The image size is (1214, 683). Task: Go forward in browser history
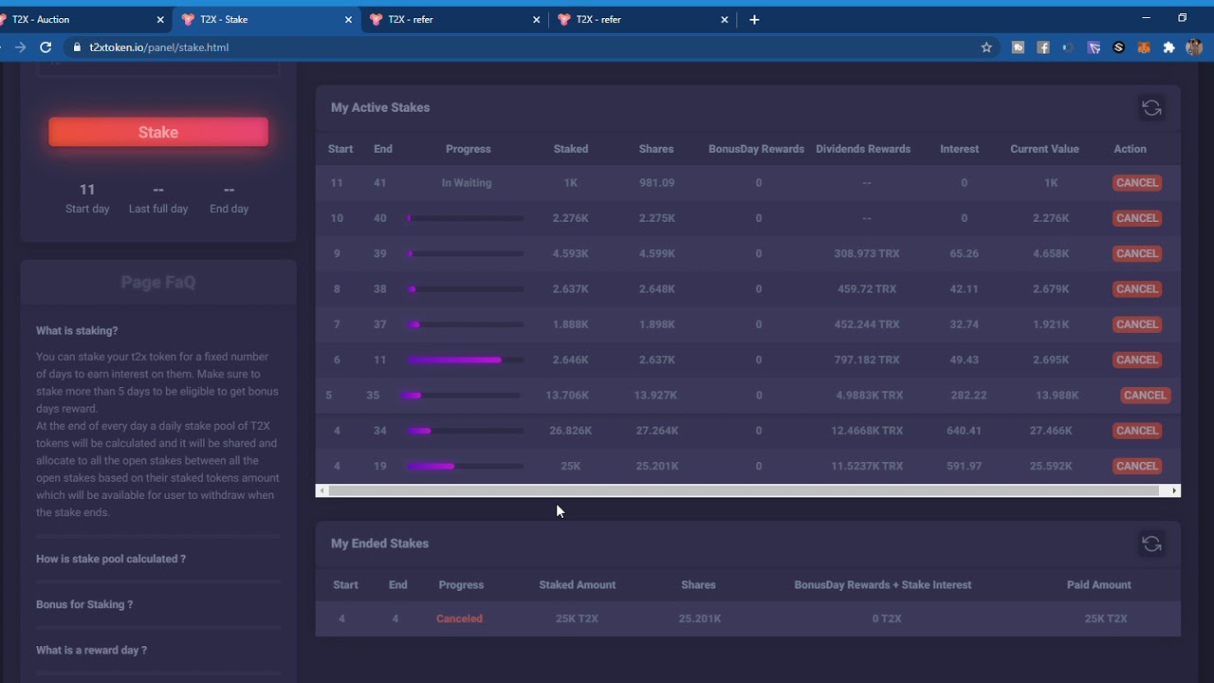coord(20,47)
